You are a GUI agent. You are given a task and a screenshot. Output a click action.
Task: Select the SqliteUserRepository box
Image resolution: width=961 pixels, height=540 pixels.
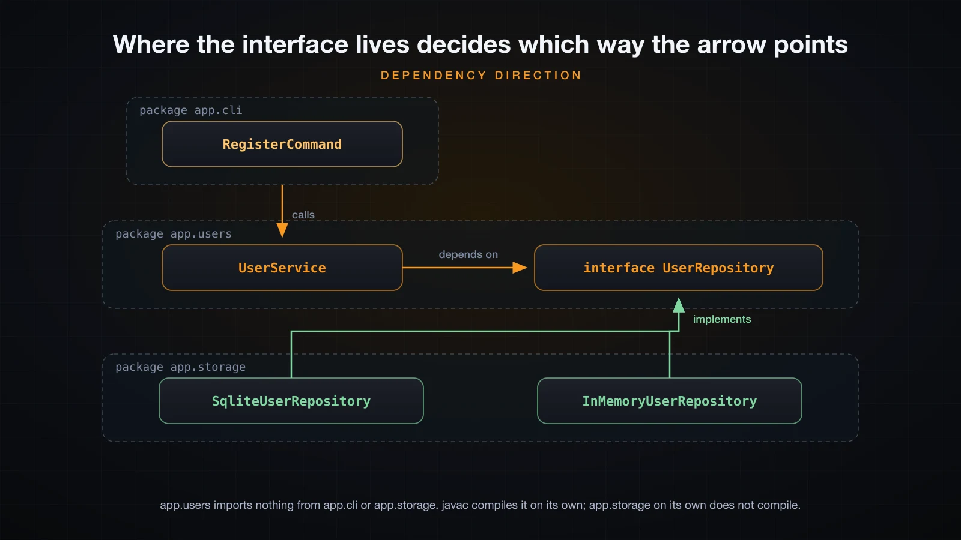point(291,401)
